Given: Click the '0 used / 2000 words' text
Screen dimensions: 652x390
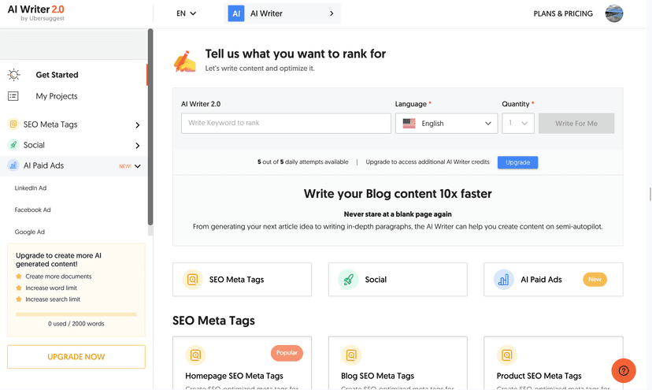Looking at the screenshot, I should (76, 323).
